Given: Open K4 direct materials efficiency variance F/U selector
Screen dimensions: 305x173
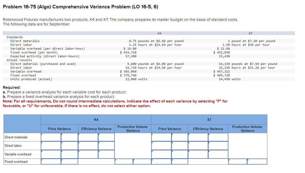Looking at the screenshot, I should pos(106,137).
